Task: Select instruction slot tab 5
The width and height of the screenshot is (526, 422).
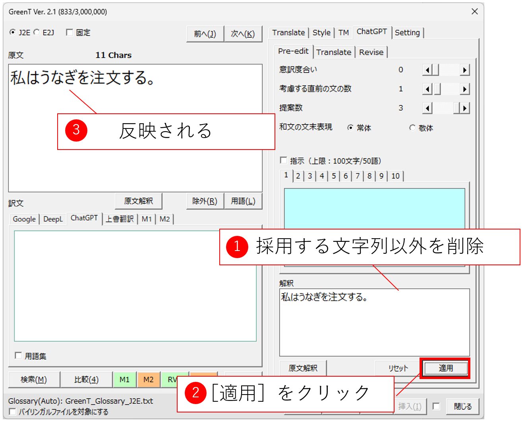Action: 334,176
